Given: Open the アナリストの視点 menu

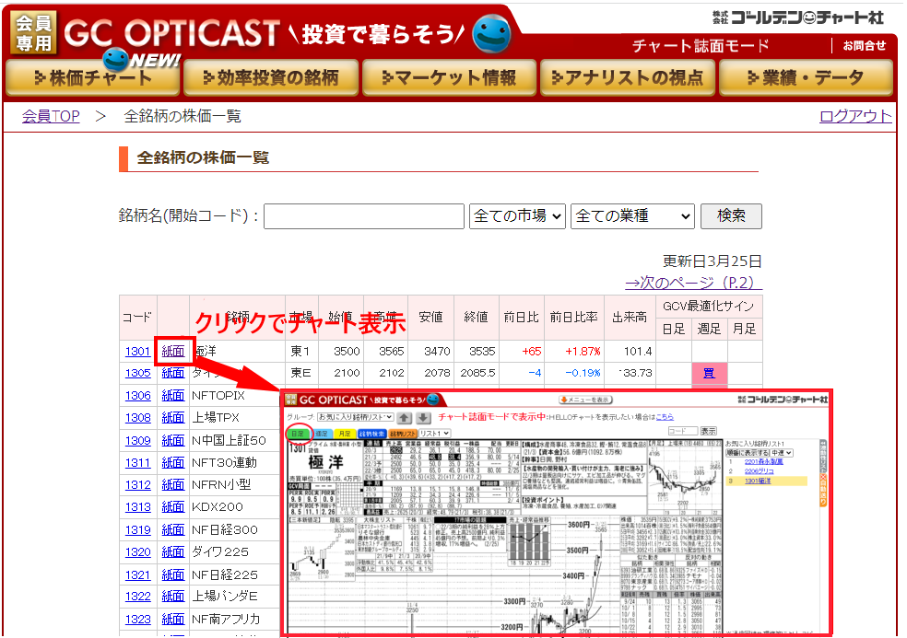Looking at the screenshot, I should 628,77.
